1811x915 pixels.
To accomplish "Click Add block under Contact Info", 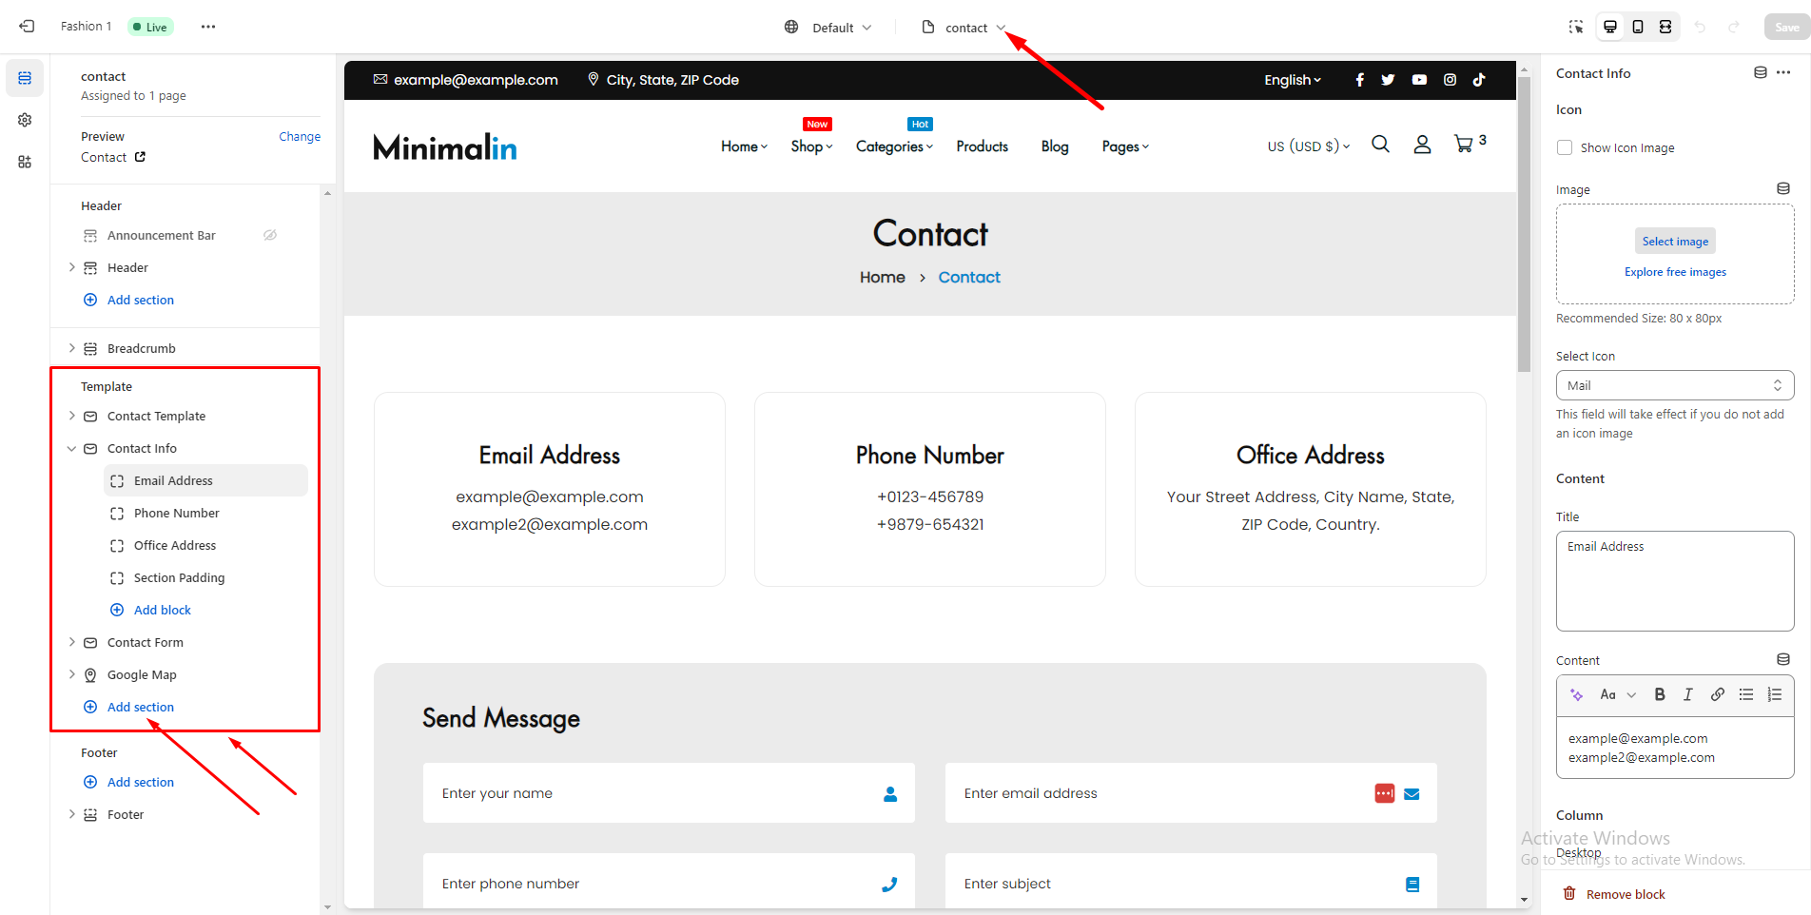I will click(x=150, y=610).
